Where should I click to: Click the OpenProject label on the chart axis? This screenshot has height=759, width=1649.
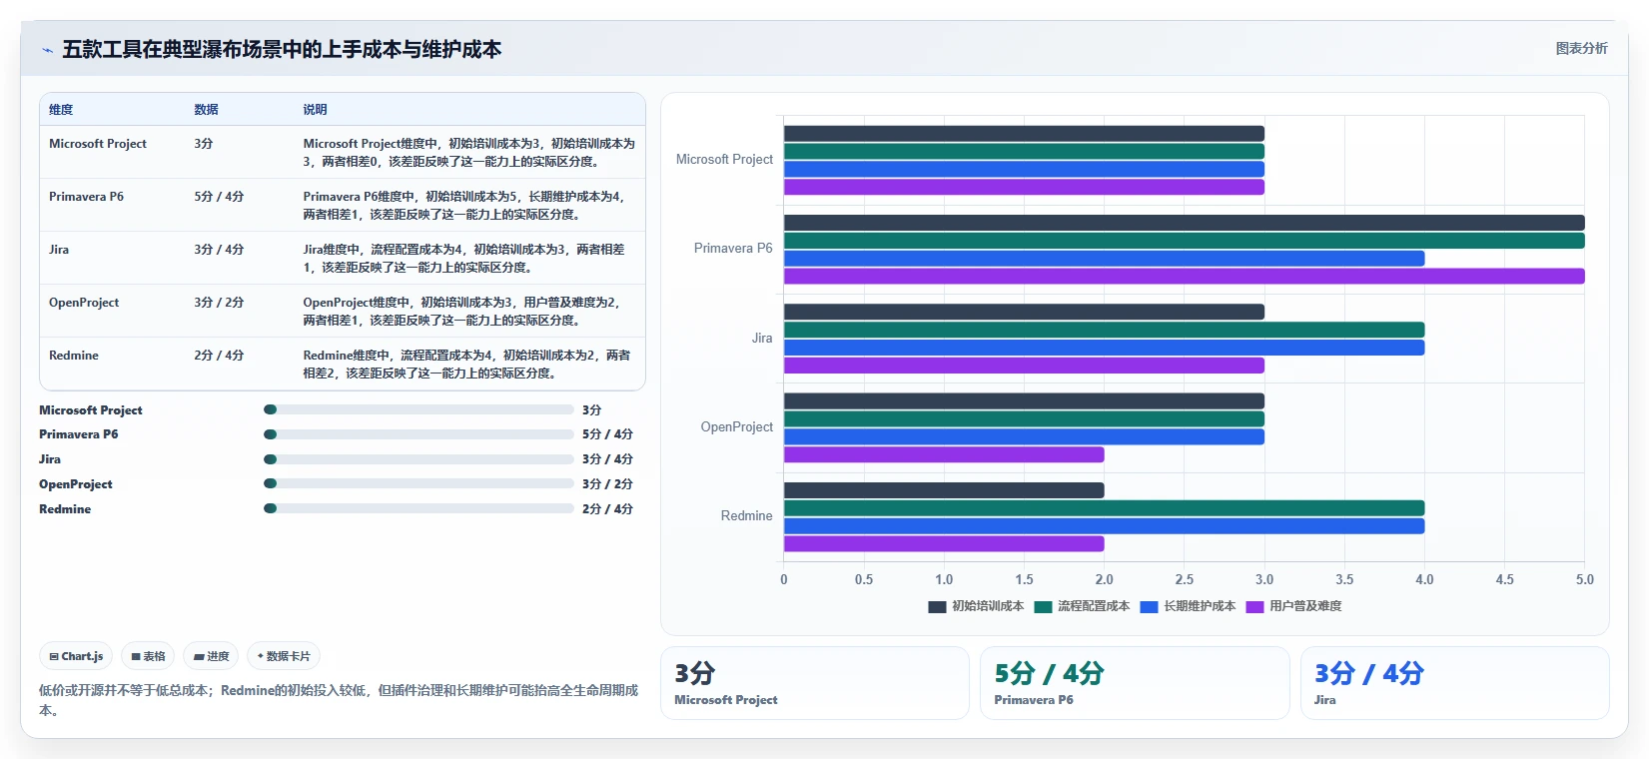[737, 427]
